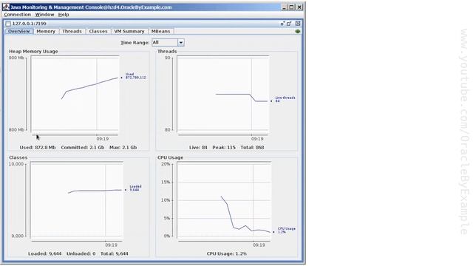
Task: Click the 'Time Range:' label
Action: point(135,43)
